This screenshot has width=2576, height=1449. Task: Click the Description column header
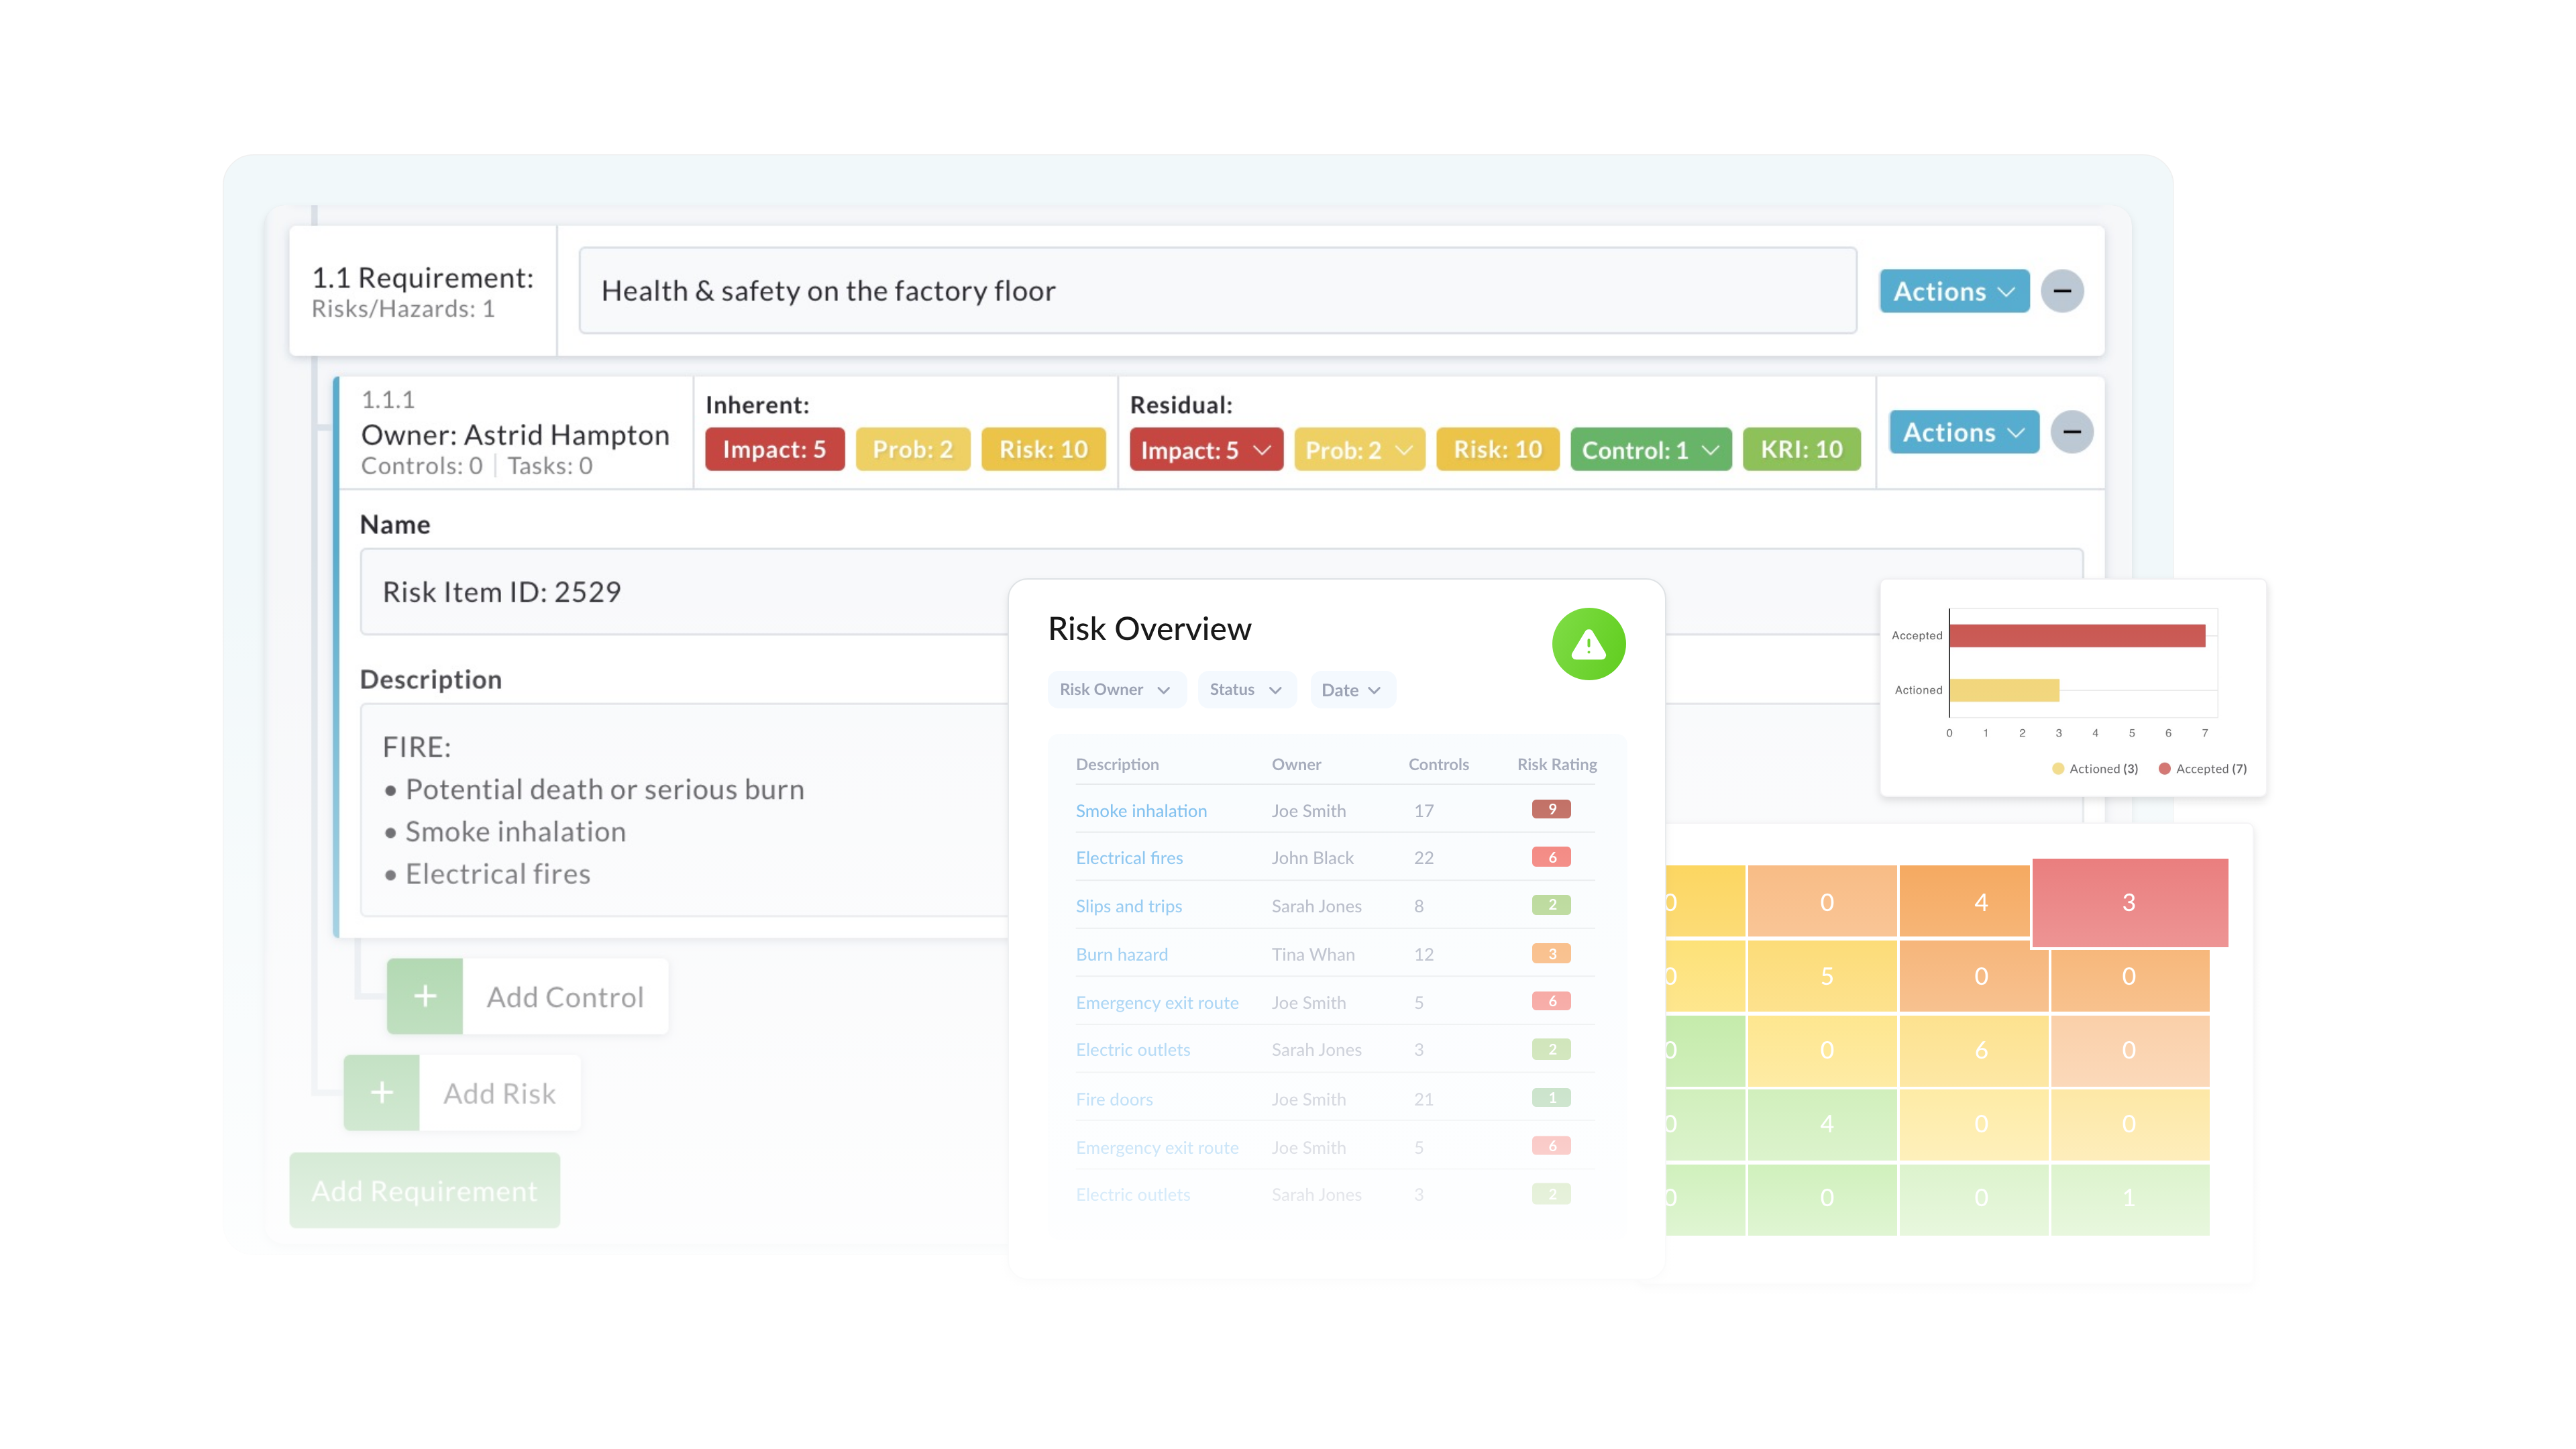click(1117, 764)
